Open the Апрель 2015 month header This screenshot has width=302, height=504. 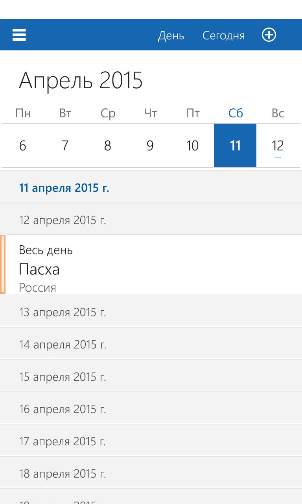(x=81, y=81)
